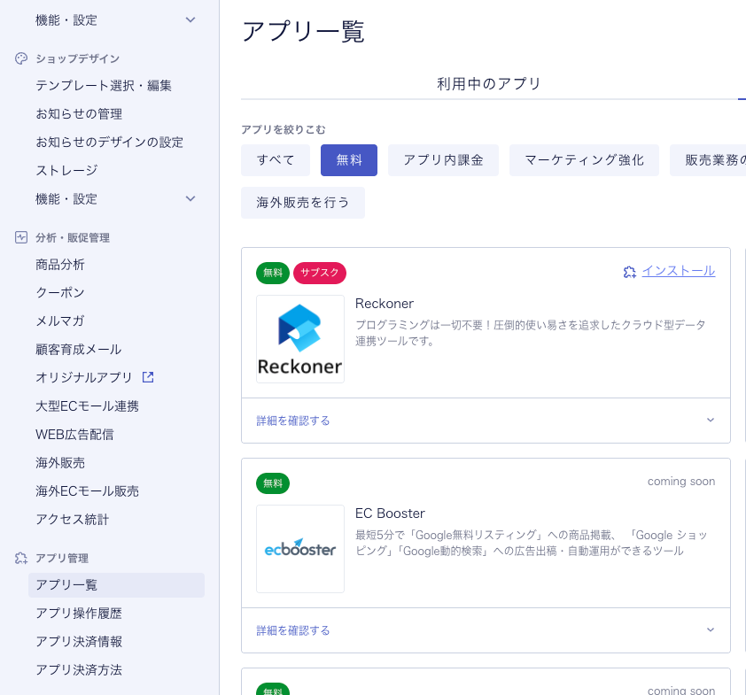Screen dimensions: 746x695
Task: Switch to the 利用中のアプリ tab
Action: tap(488, 84)
